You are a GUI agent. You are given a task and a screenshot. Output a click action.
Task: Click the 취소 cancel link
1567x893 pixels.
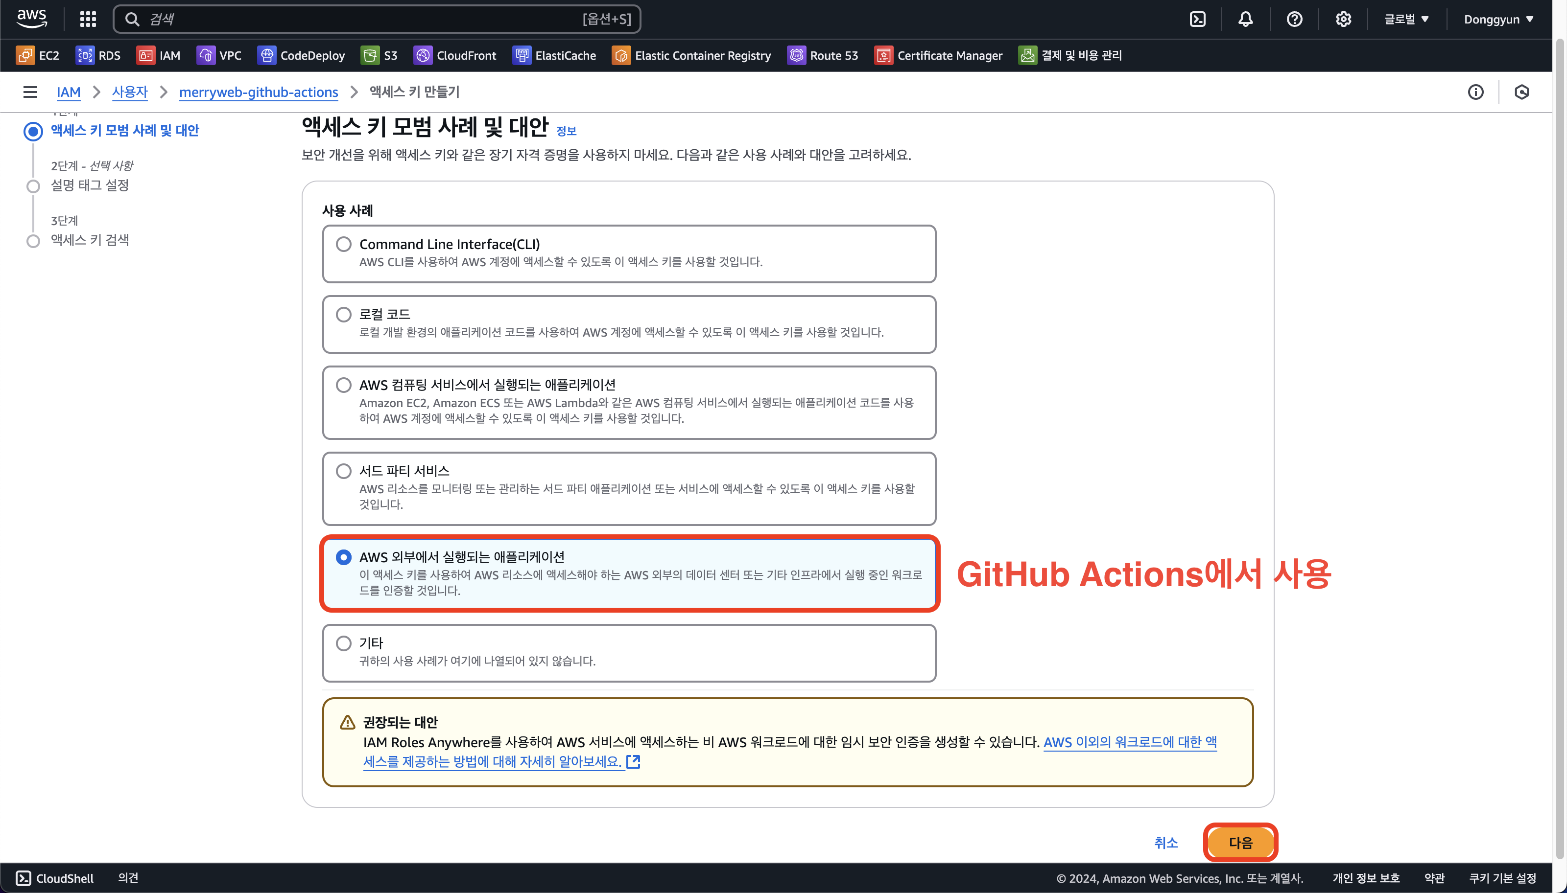click(1165, 843)
